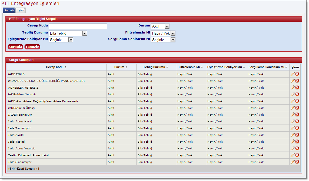Open the Filtrelensin Mi dropdown
The width and height of the screenshot is (309, 181).
163,33
